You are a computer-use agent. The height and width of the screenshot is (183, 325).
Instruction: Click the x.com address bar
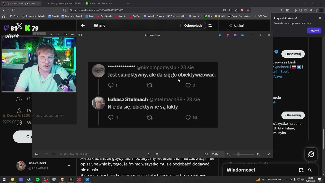pyautogui.click(x=147, y=10)
